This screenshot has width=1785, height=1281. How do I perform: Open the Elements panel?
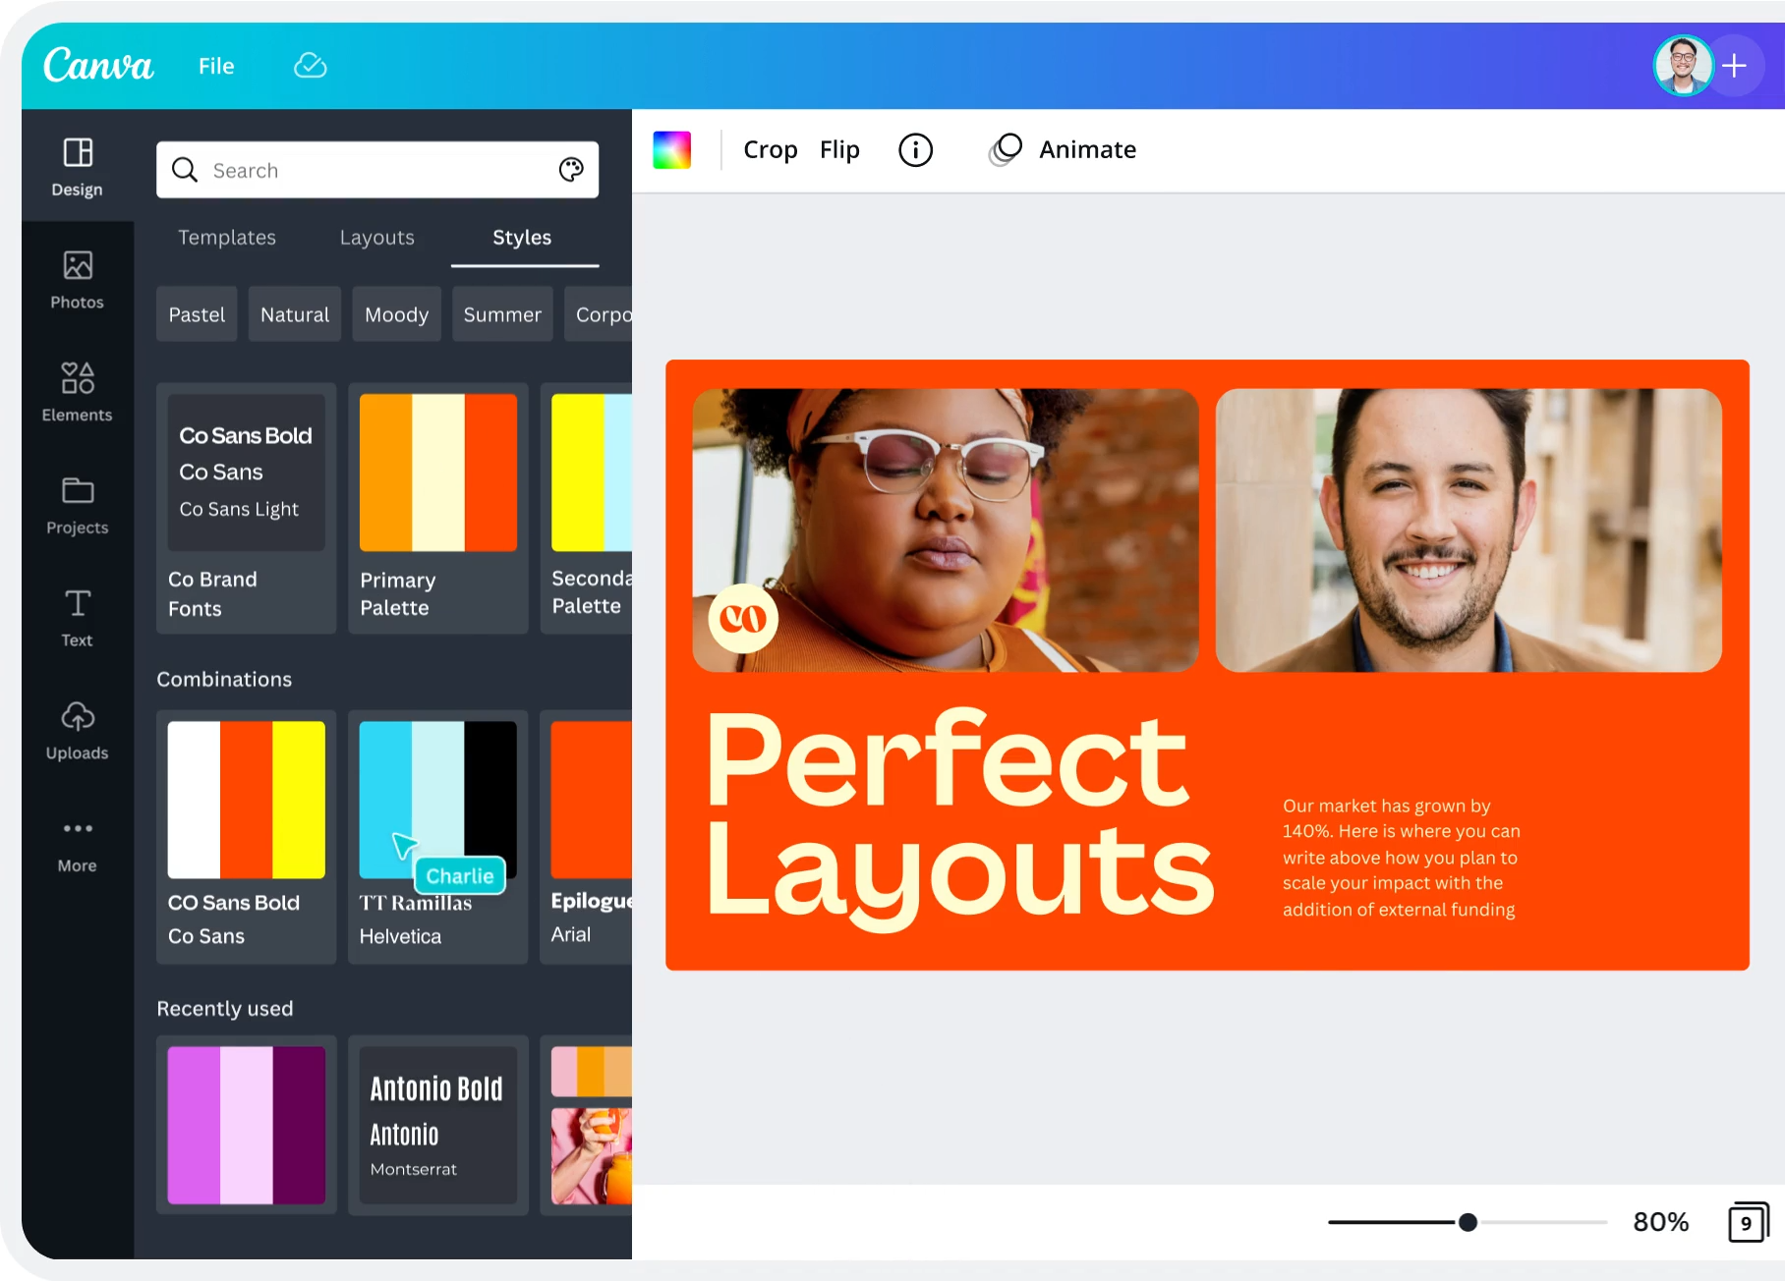coord(76,392)
